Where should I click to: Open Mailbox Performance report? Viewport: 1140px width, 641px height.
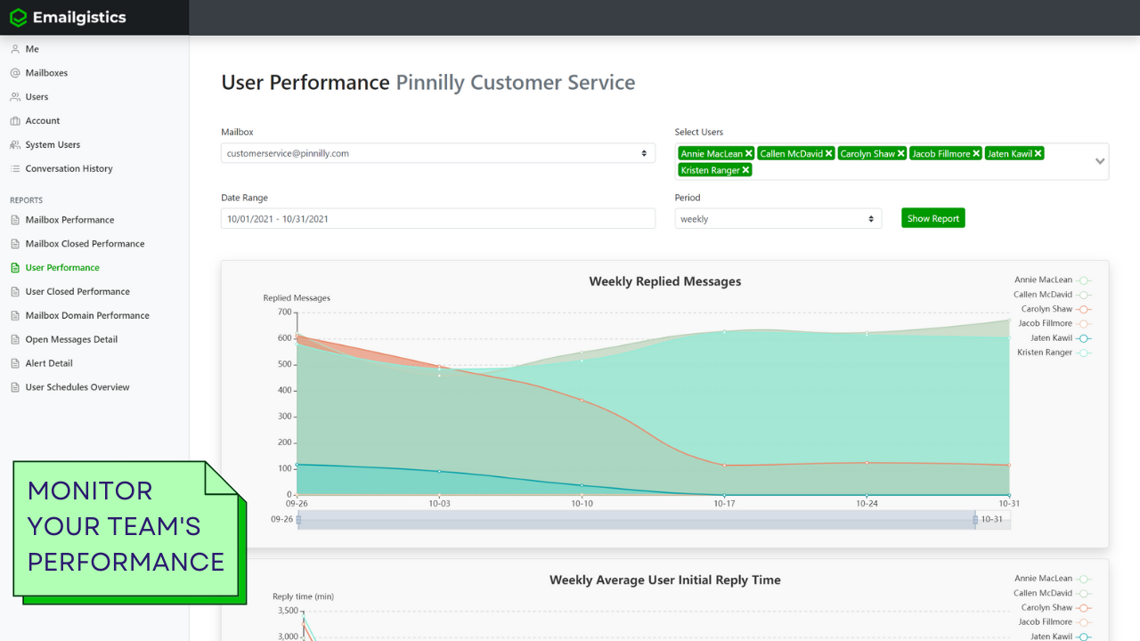click(69, 220)
